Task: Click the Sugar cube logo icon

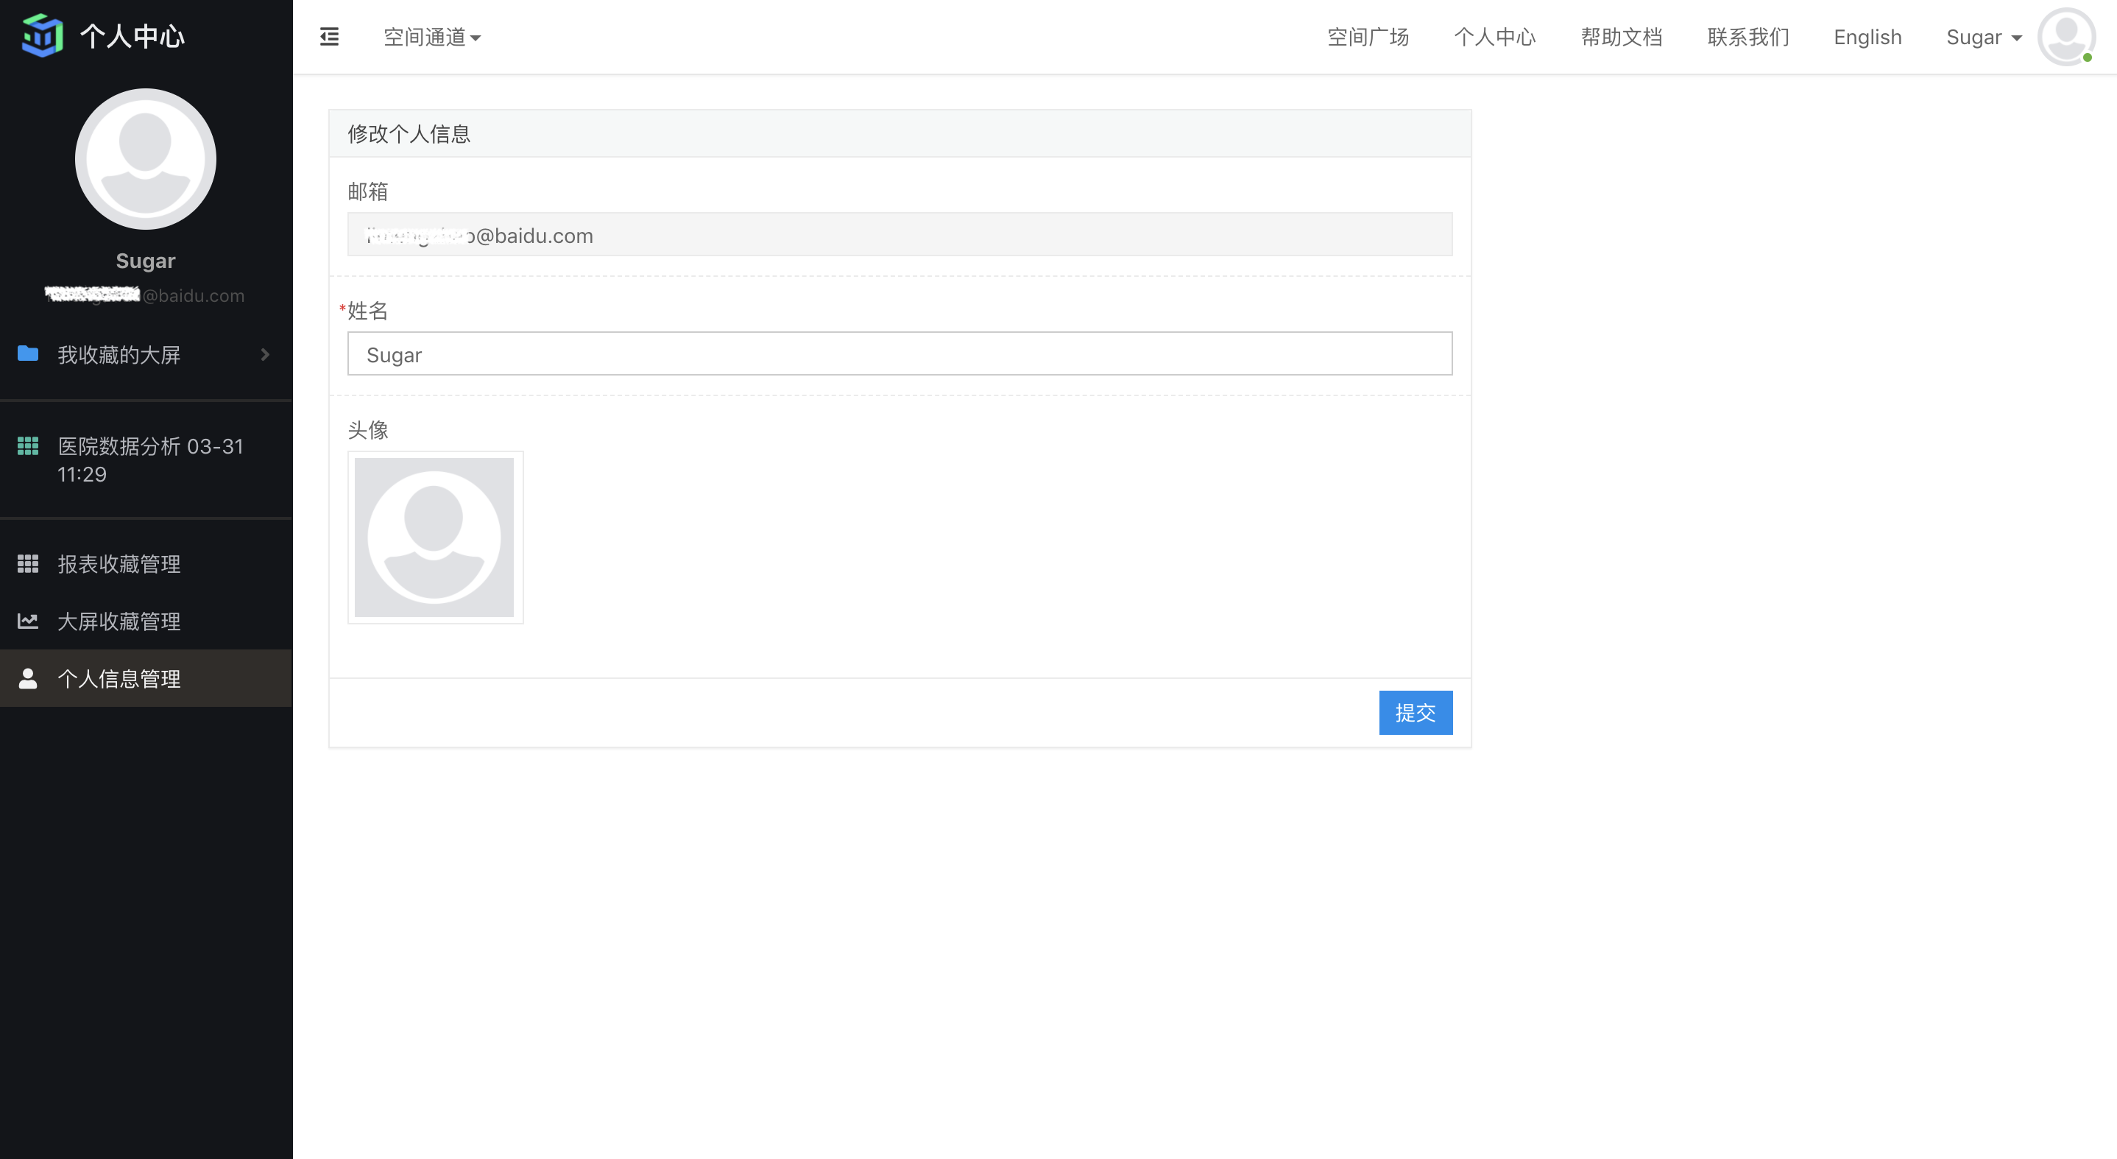Action: (x=42, y=35)
